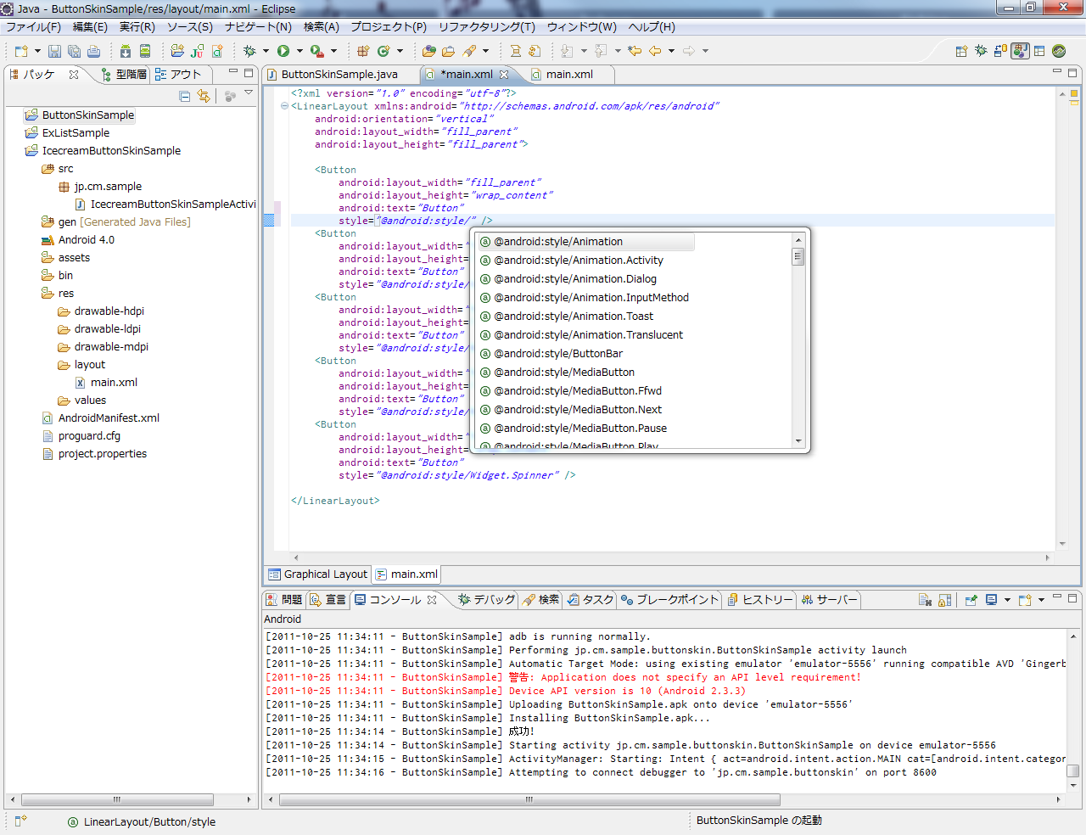1086x835 pixels.
Task: Select AndroidManifest.xml in the project tree
Action: pyautogui.click(x=109, y=418)
